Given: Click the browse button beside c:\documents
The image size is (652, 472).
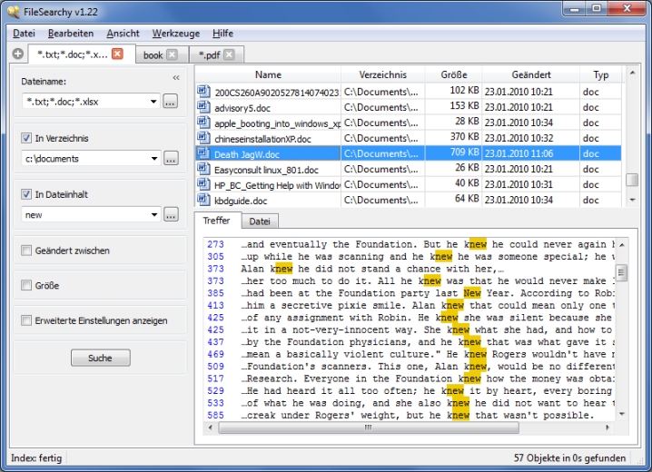Looking at the screenshot, I should [x=171, y=158].
